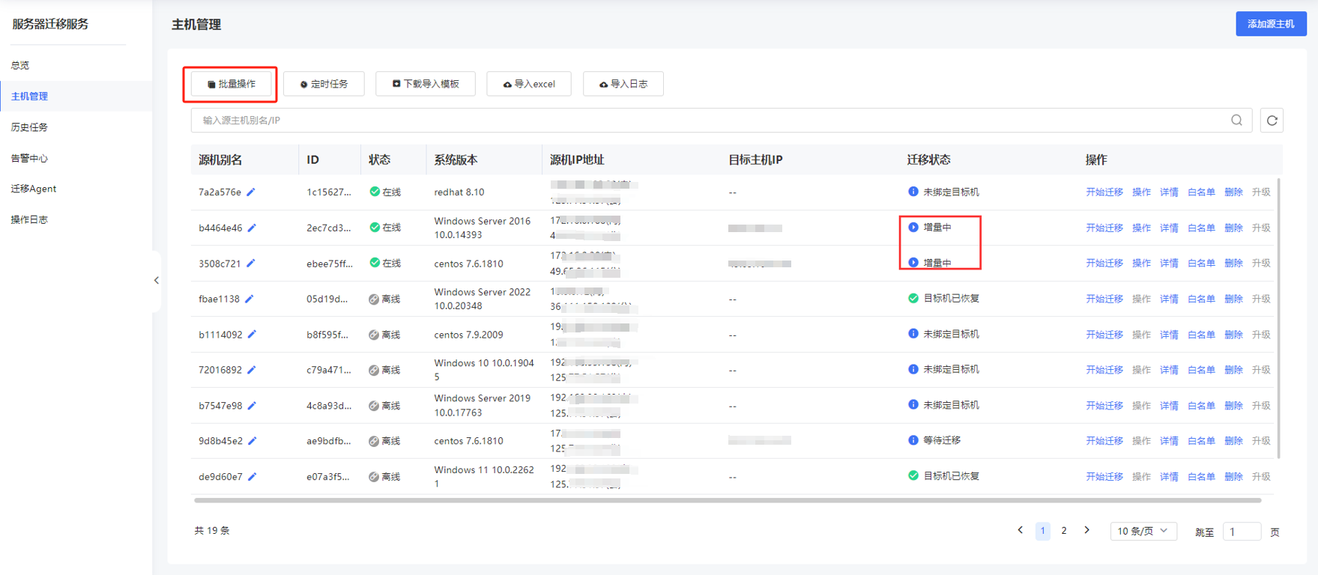Edit alias pencil icon for fbae1138
Viewport: 1318px width, 575px height.
[250, 299]
